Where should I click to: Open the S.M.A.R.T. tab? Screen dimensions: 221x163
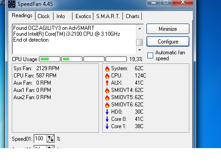[x=108, y=16]
